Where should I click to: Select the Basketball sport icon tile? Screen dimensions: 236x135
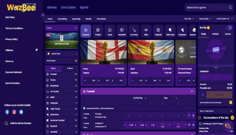coord(122,31)
